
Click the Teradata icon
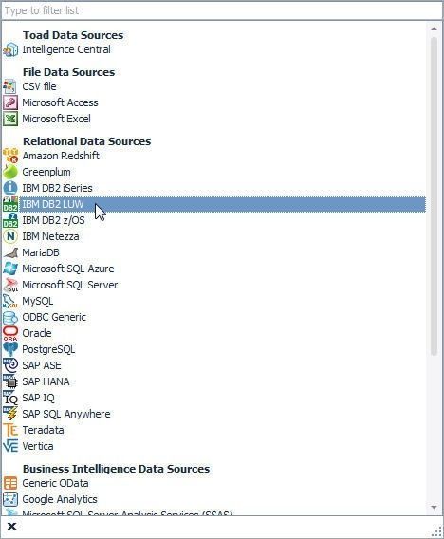(10, 430)
